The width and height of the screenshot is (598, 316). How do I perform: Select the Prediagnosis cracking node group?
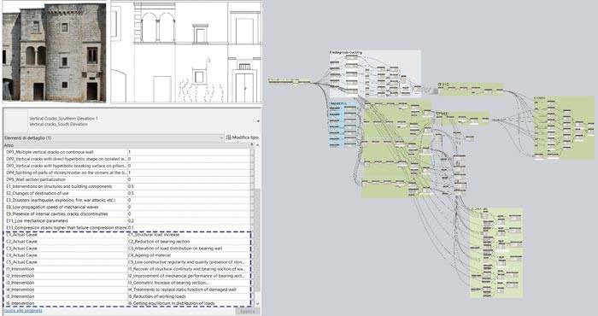pos(375,73)
